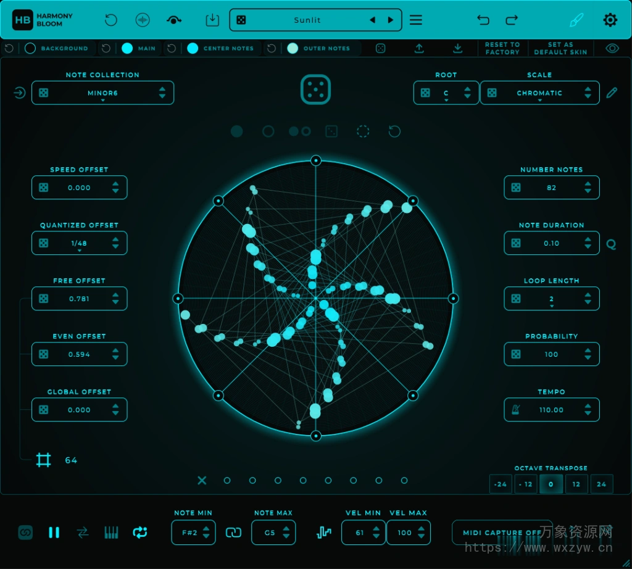Click the large dice icon to randomize

(x=315, y=89)
